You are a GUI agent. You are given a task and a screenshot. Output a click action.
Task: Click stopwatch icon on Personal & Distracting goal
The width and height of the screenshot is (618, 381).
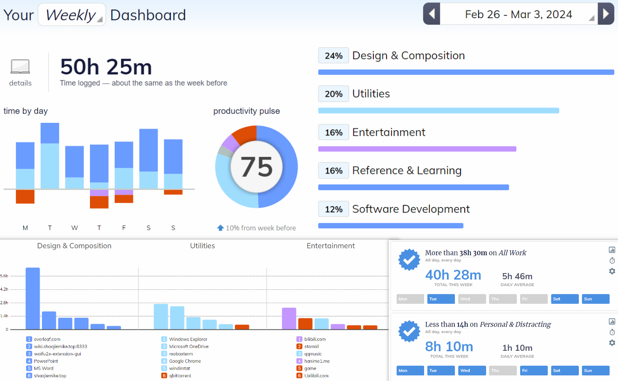tap(612, 332)
